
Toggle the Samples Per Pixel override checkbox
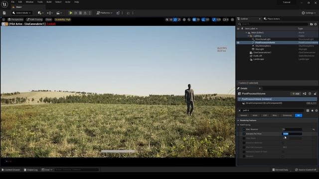244,134
